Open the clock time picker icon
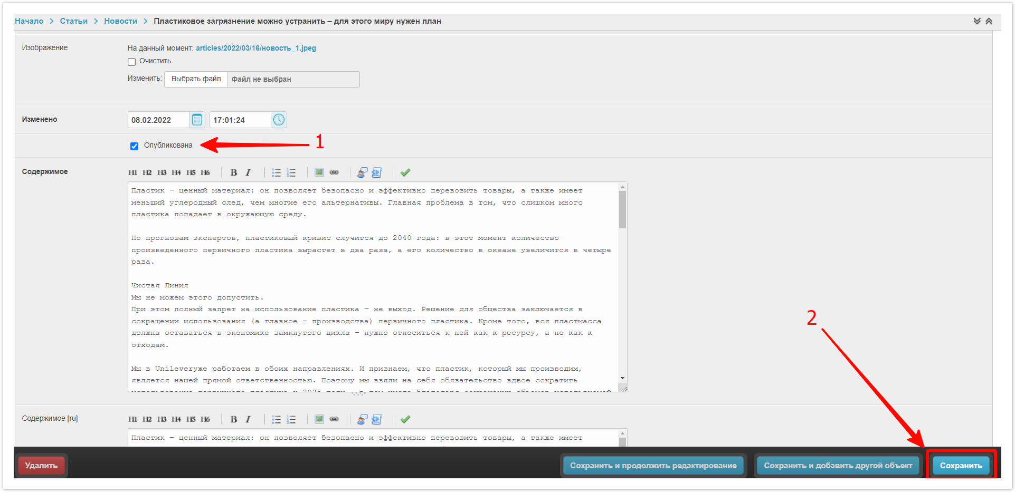This screenshot has height=492, width=1015. point(279,120)
